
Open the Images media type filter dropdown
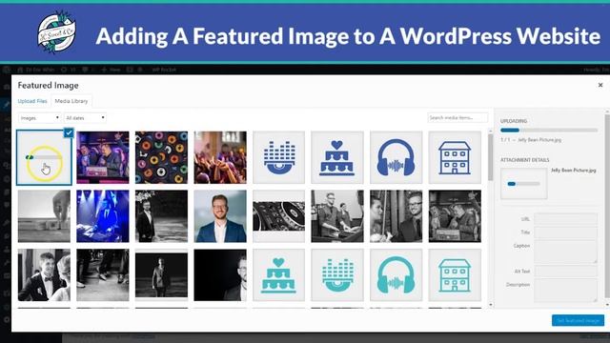pyautogui.click(x=39, y=117)
